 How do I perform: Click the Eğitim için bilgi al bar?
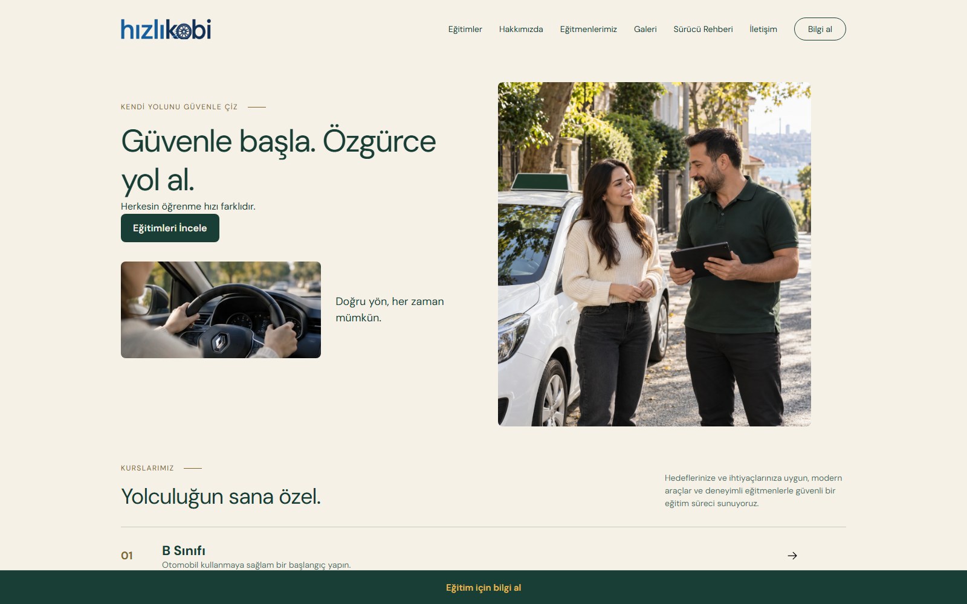[x=483, y=587]
